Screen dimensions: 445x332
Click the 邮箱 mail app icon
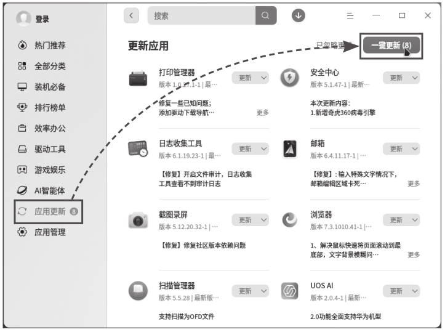(290, 149)
